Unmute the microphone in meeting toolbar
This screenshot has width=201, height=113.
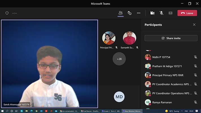(x=161, y=13)
